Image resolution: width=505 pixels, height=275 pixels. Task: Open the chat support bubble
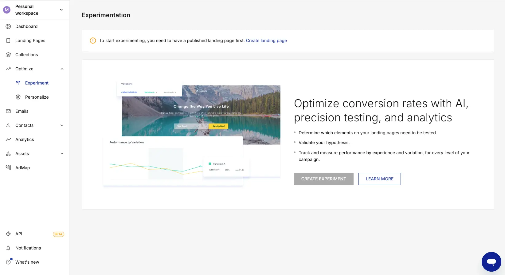tap(491, 262)
